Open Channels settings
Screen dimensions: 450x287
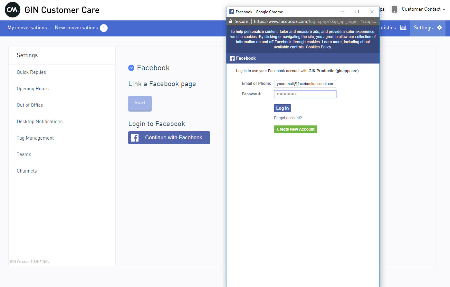pos(27,171)
